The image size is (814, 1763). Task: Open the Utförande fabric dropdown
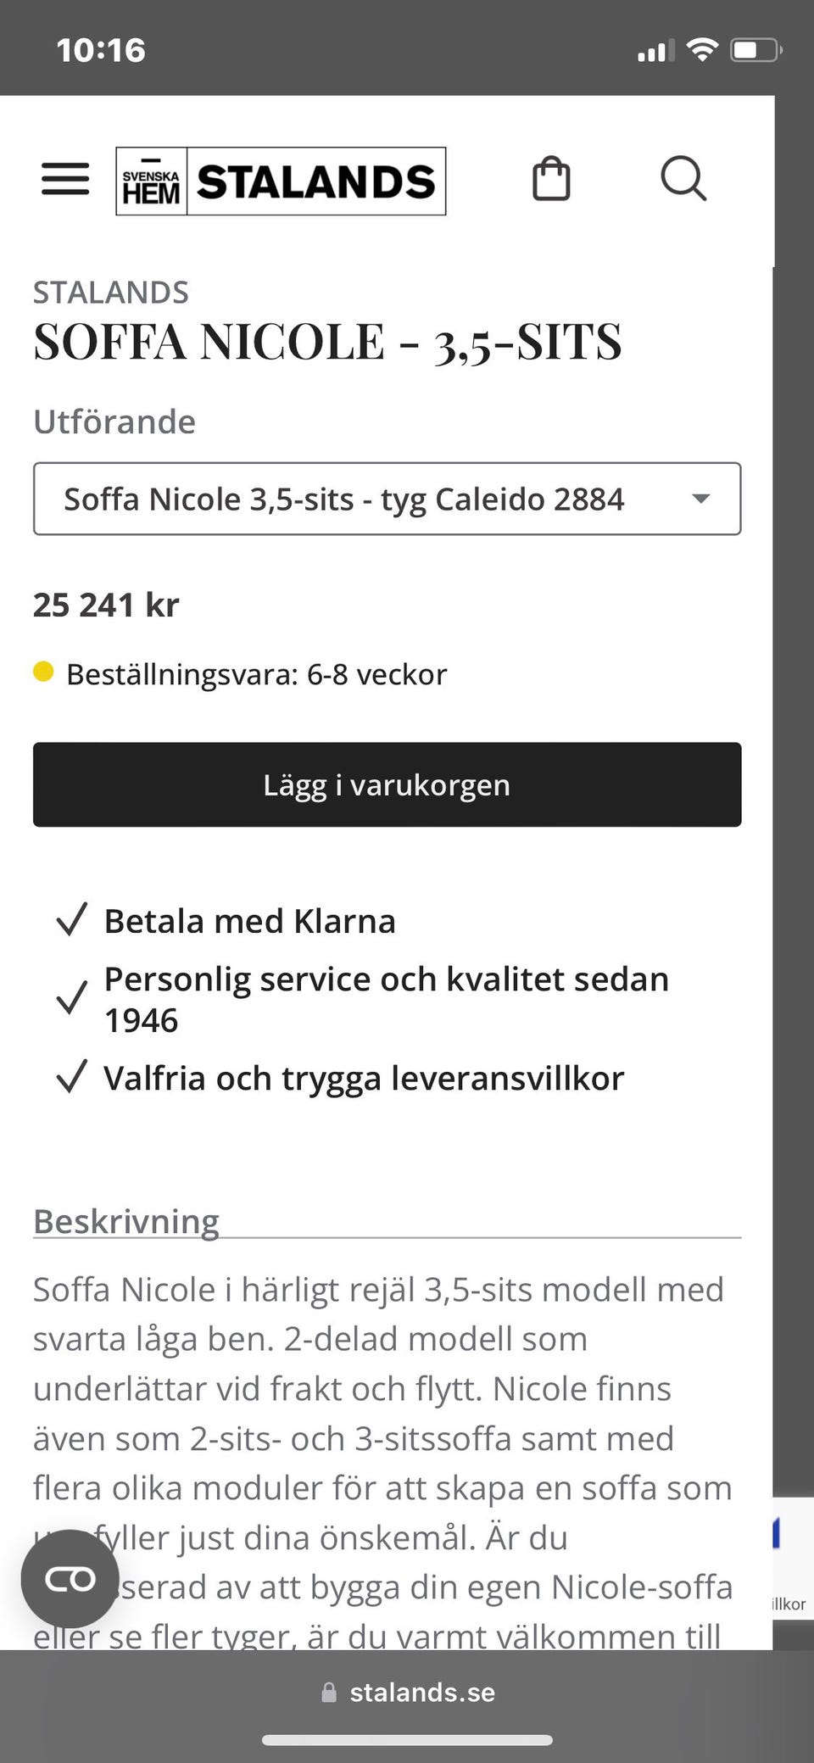(387, 499)
